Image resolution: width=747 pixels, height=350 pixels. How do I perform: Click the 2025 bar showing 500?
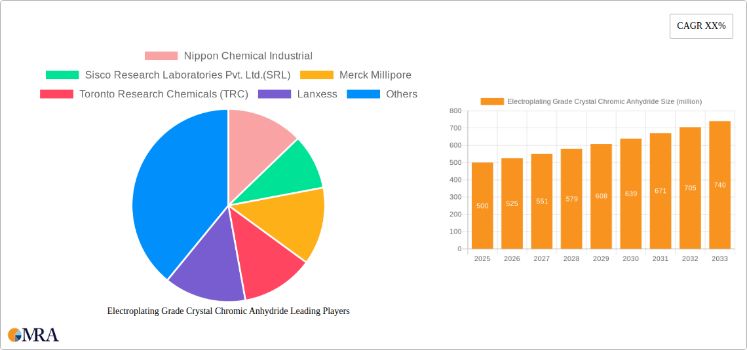pyautogui.click(x=482, y=205)
